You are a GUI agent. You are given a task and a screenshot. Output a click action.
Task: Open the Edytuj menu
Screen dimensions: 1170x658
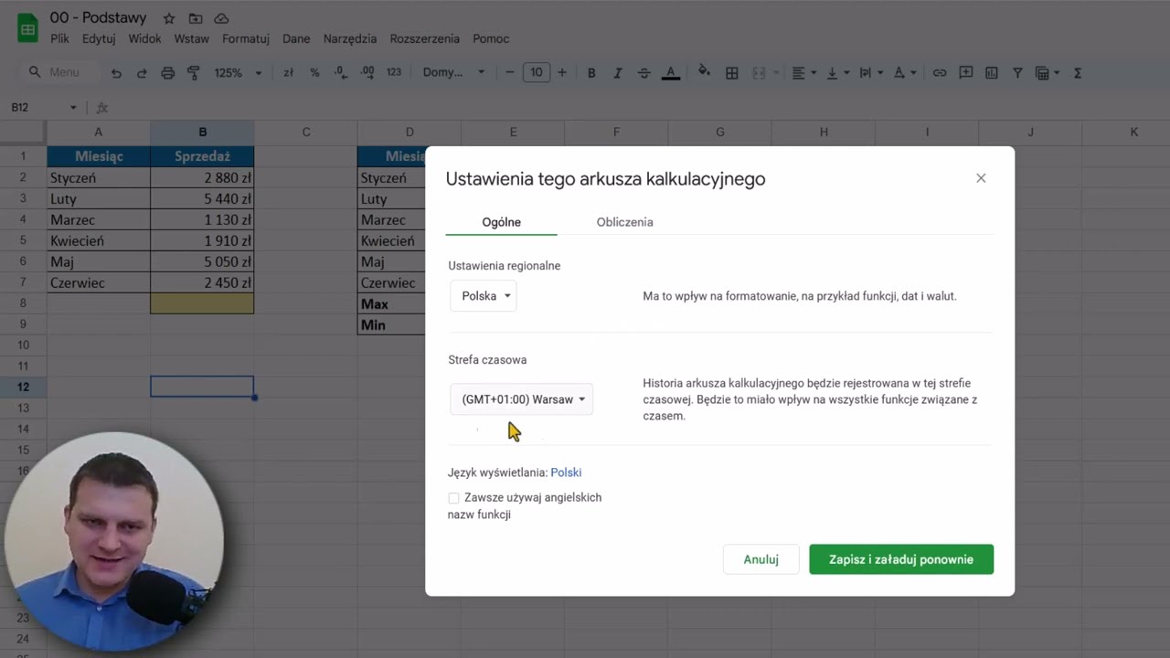click(99, 38)
